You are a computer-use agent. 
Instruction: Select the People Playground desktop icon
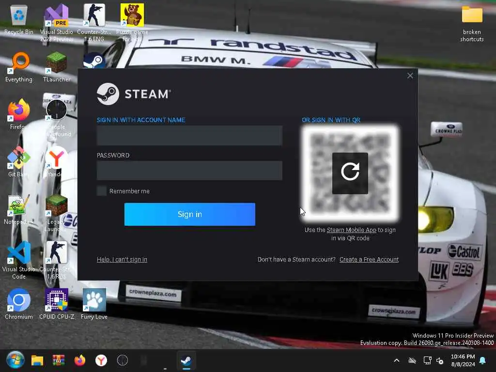pyautogui.click(x=57, y=118)
